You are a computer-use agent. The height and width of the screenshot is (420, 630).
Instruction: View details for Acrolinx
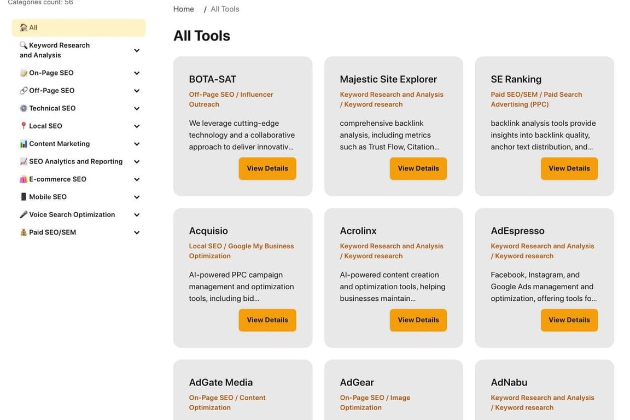pyautogui.click(x=418, y=320)
